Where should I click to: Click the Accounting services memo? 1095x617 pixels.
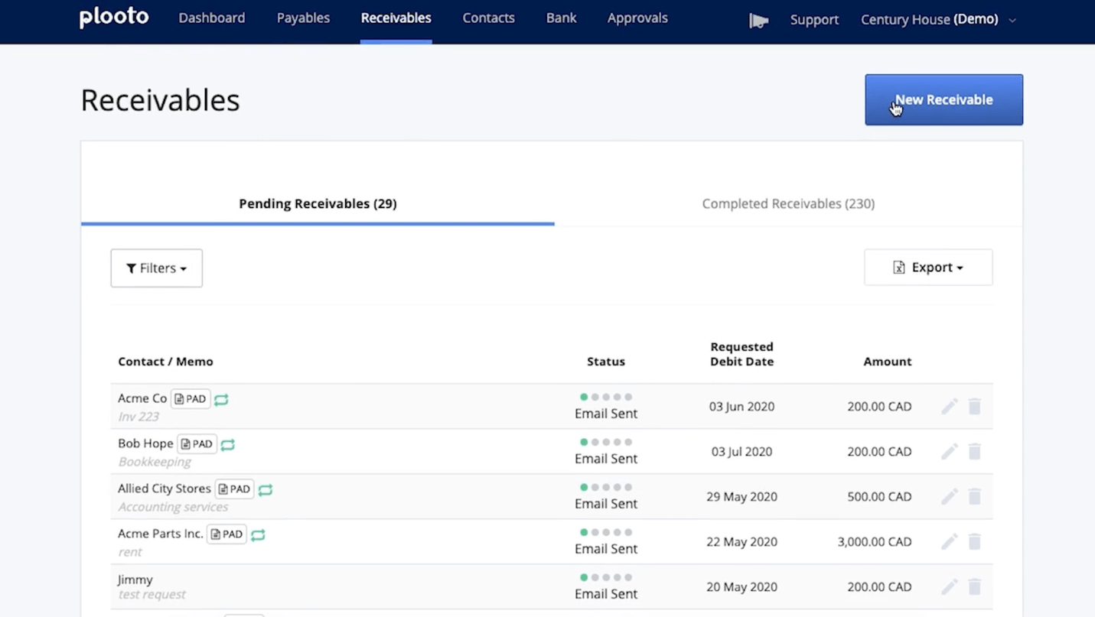(x=173, y=507)
